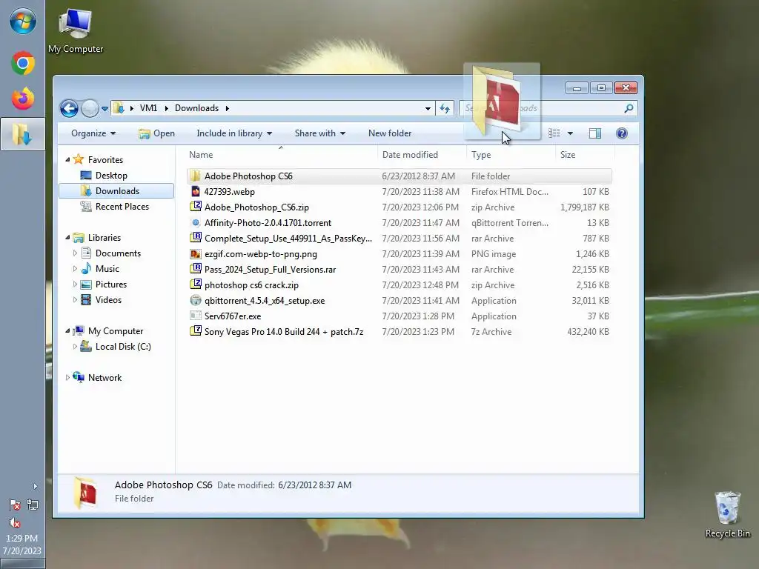Open the address bar history dropdown
This screenshot has width=759, height=569.
428,108
